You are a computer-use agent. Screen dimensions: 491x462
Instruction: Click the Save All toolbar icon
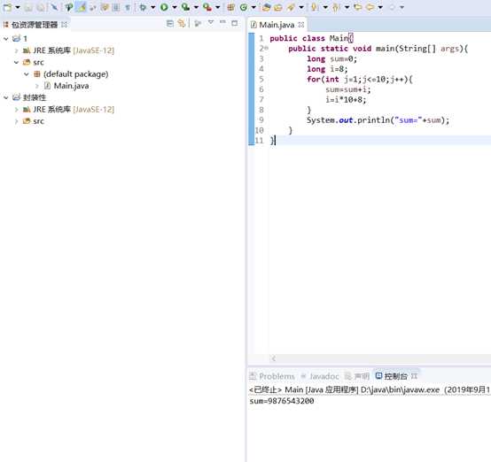click(x=41, y=7)
